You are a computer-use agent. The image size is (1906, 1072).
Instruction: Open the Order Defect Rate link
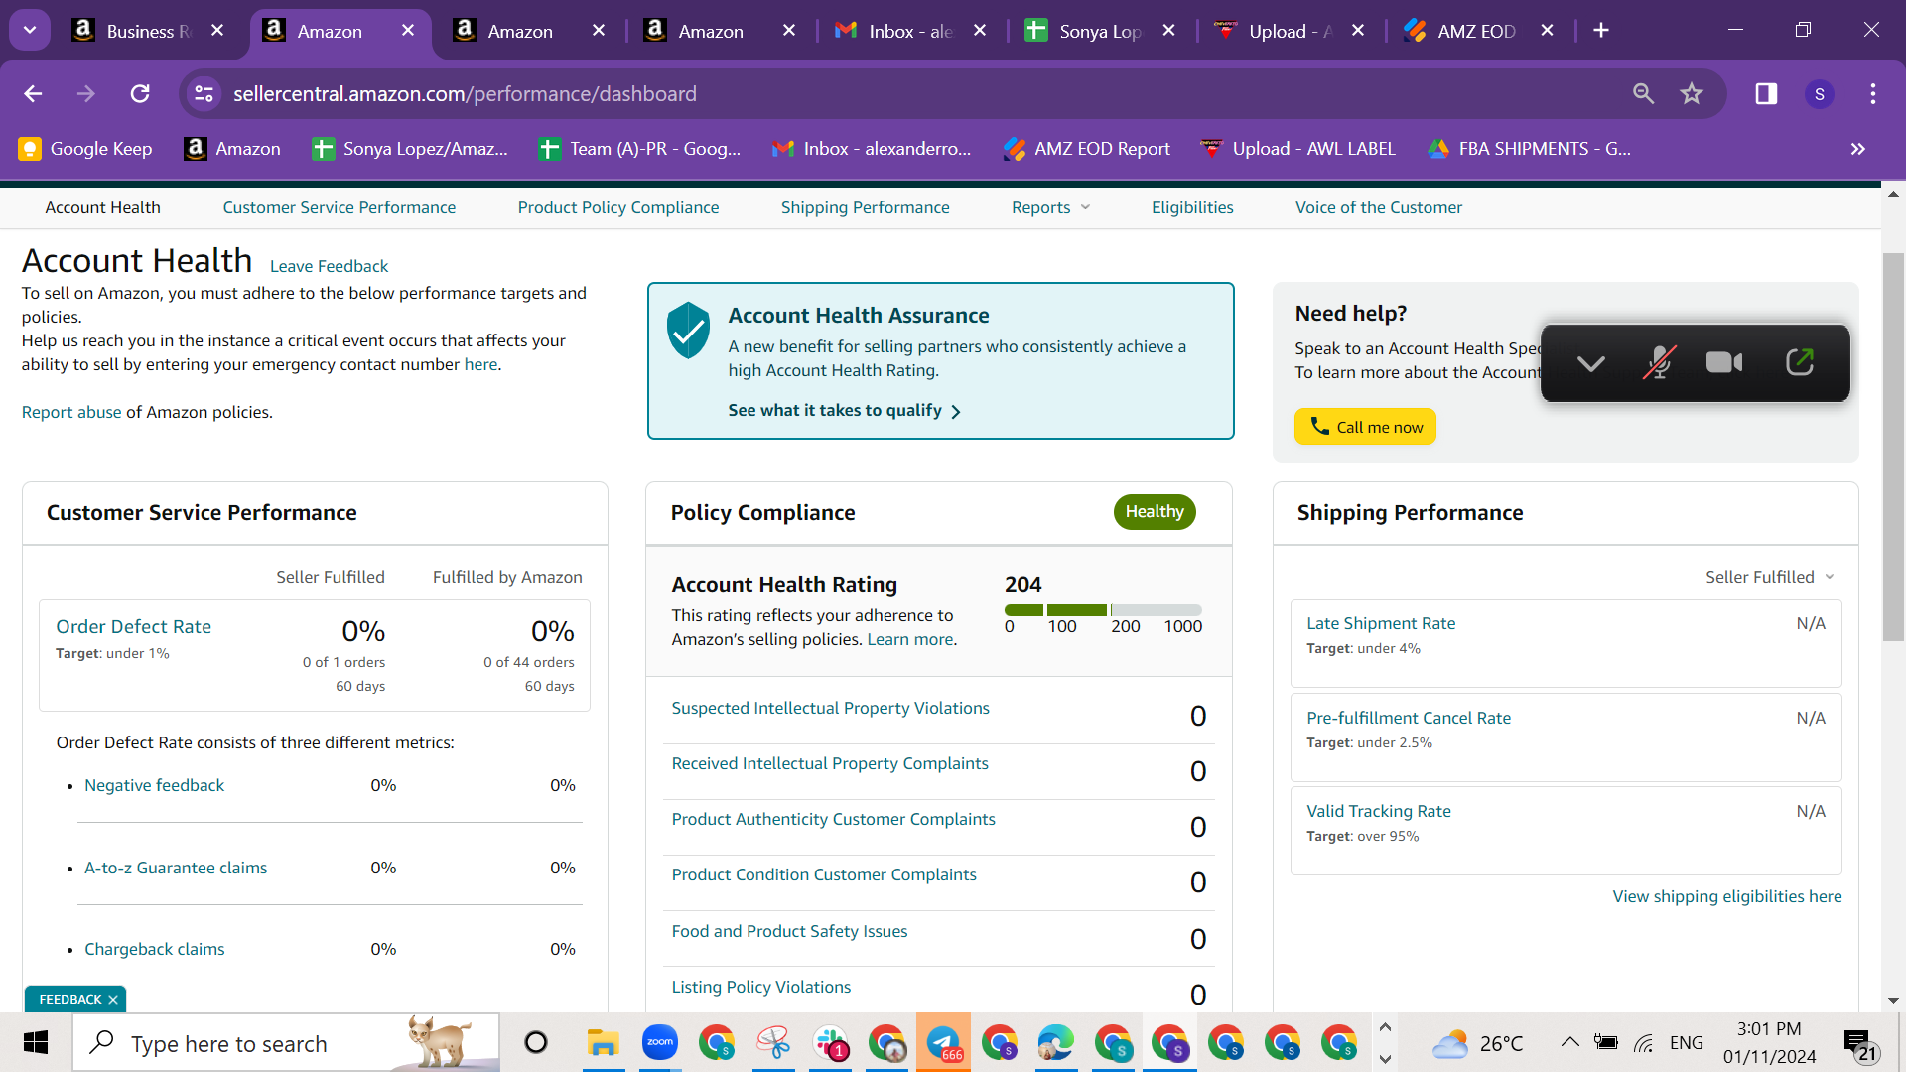(133, 626)
